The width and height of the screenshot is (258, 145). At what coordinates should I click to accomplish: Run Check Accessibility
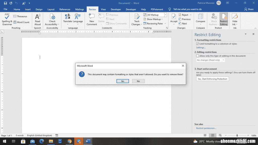coord(52,19)
